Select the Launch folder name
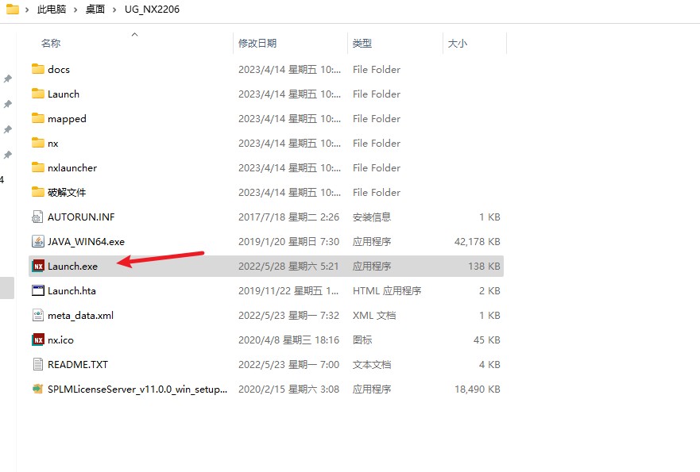700x472 pixels. pos(64,94)
